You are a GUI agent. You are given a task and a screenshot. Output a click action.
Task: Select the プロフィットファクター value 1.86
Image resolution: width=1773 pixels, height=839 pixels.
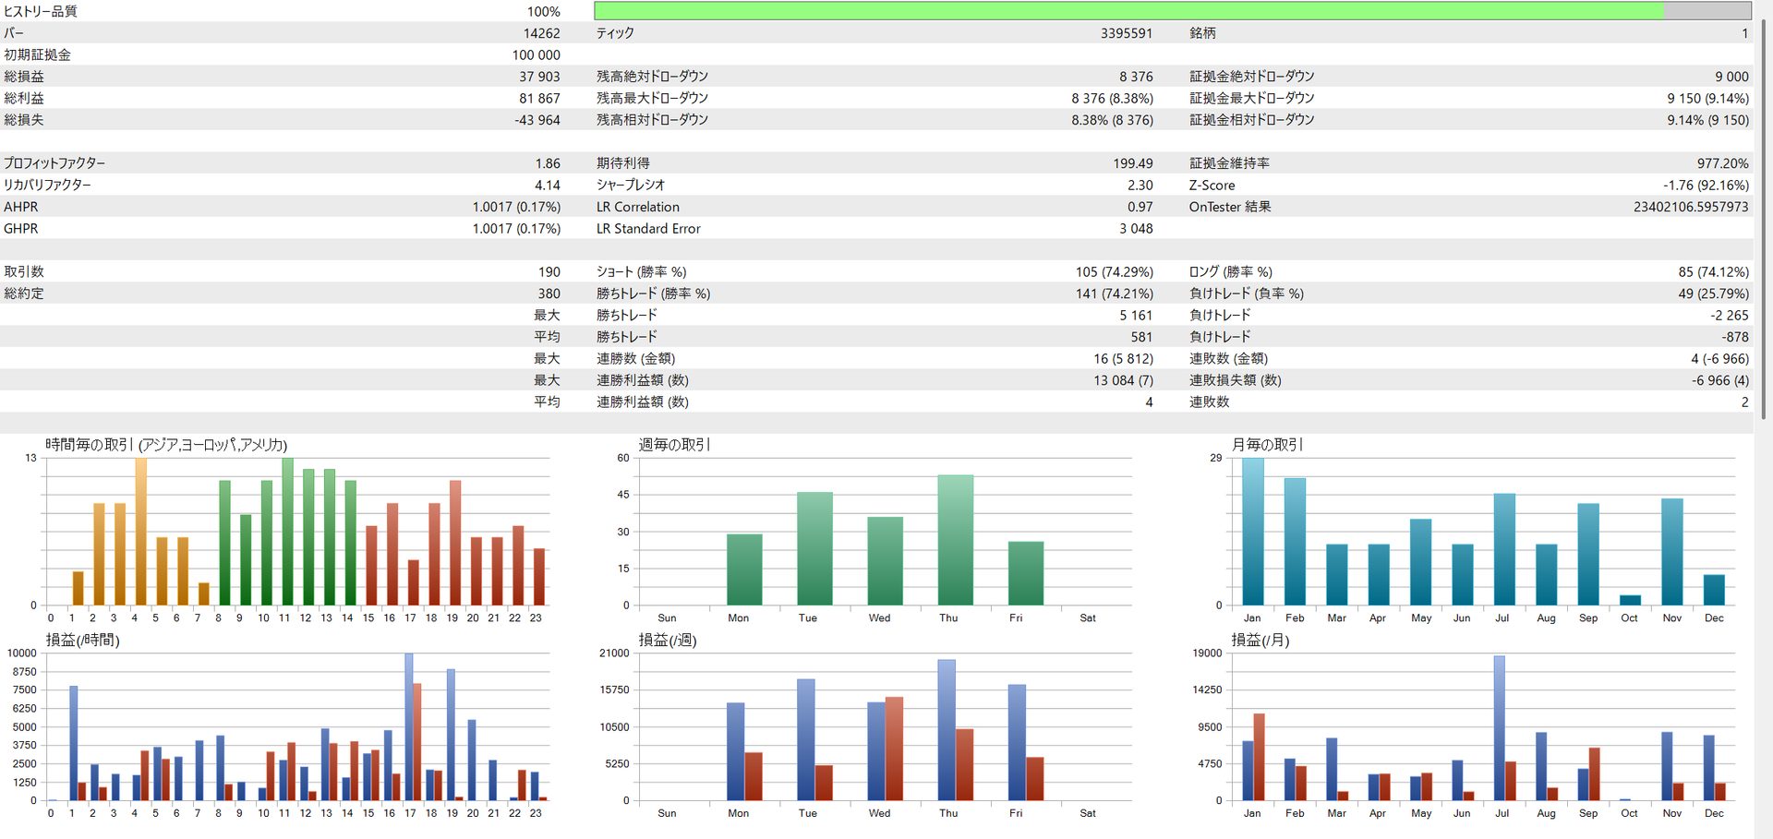(x=548, y=163)
